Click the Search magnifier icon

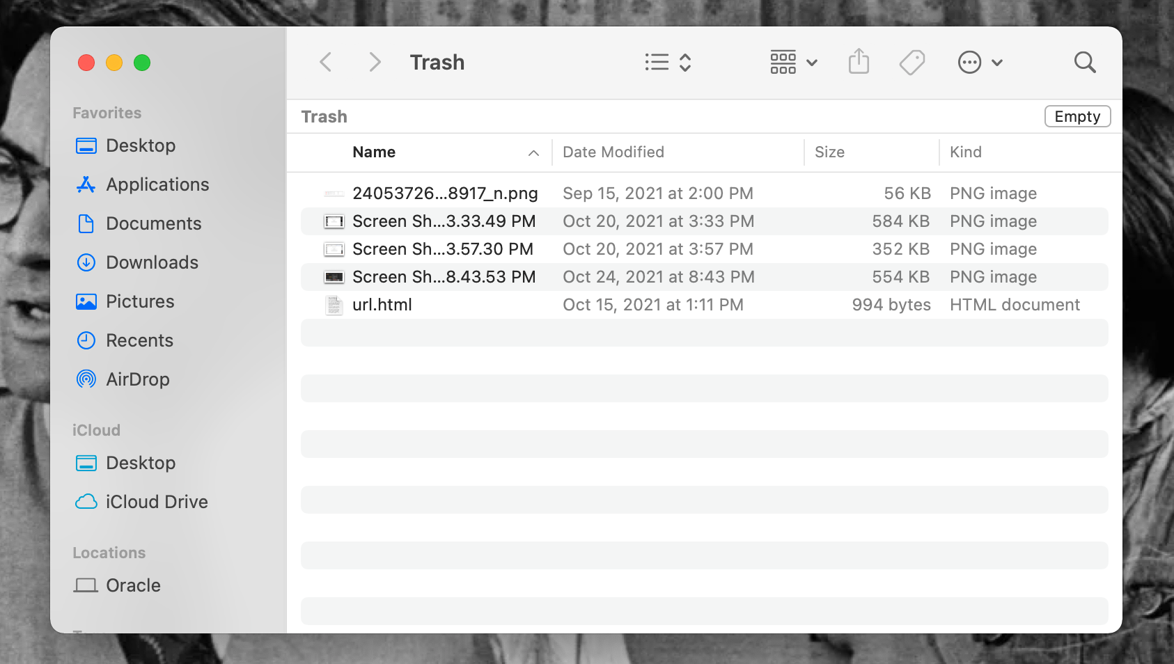pyautogui.click(x=1084, y=63)
